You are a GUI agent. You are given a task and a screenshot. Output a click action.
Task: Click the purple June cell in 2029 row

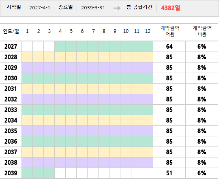82,68
